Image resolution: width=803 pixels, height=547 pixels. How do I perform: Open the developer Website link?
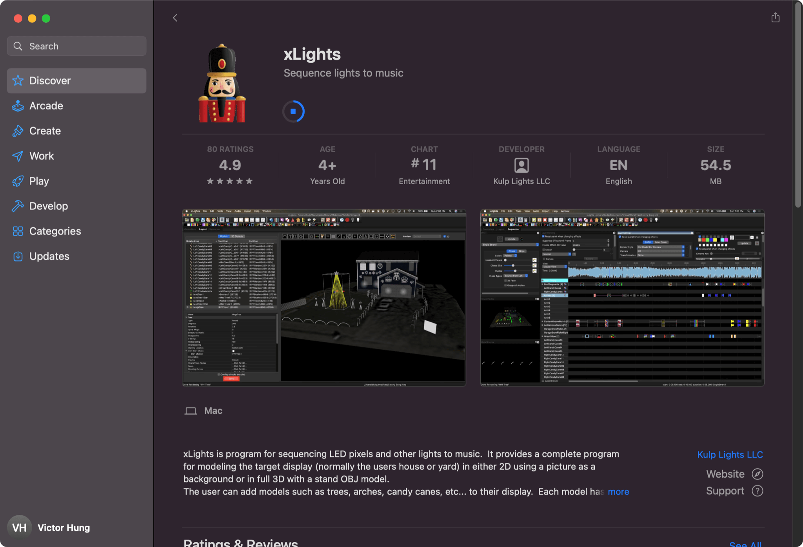pyautogui.click(x=725, y=474)
